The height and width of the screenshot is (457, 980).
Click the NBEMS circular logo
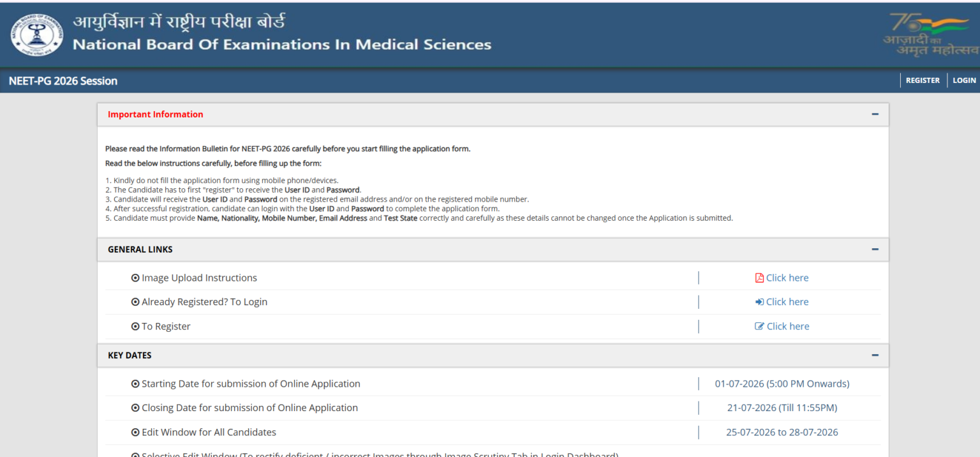coord(38,35)
